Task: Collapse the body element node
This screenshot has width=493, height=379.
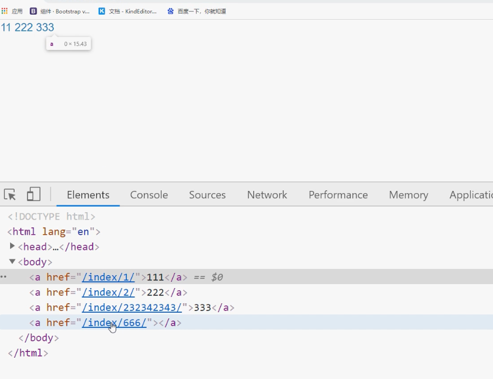Action: [12, 262]
